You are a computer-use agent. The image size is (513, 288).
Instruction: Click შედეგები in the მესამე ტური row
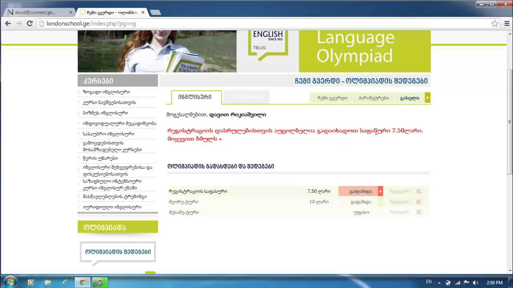[x=399, y=212]
